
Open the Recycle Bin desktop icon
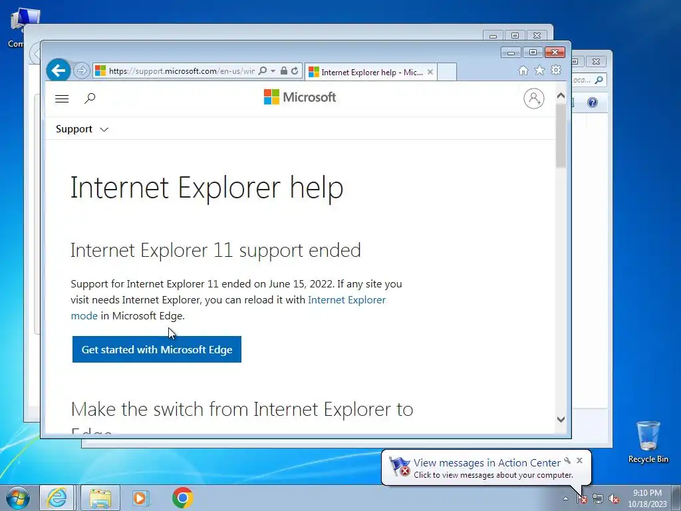point(648,442)
